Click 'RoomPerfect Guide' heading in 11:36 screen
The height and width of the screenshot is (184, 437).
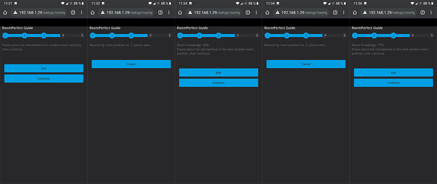(x=367, y=28)
